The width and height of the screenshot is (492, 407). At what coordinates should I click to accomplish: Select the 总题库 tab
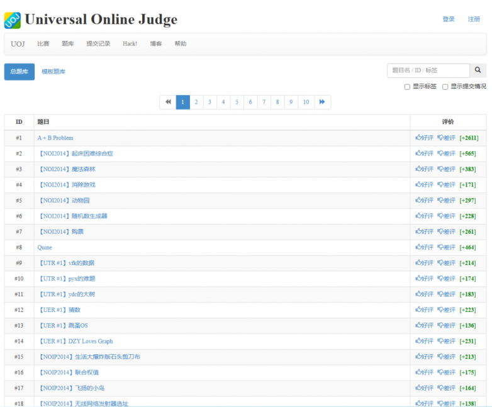coord(20,72)
